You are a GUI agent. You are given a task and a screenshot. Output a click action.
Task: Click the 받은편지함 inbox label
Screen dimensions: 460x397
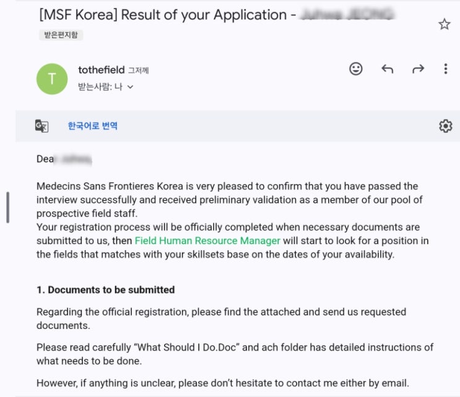[x=60, y=35]
